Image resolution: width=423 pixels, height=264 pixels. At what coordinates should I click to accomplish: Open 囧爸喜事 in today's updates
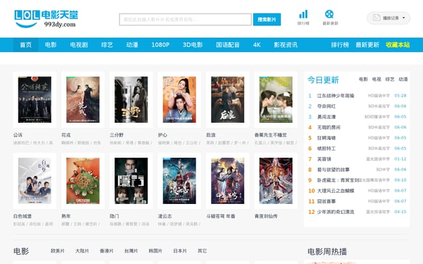pyautogui.click(x=327, y=201)
